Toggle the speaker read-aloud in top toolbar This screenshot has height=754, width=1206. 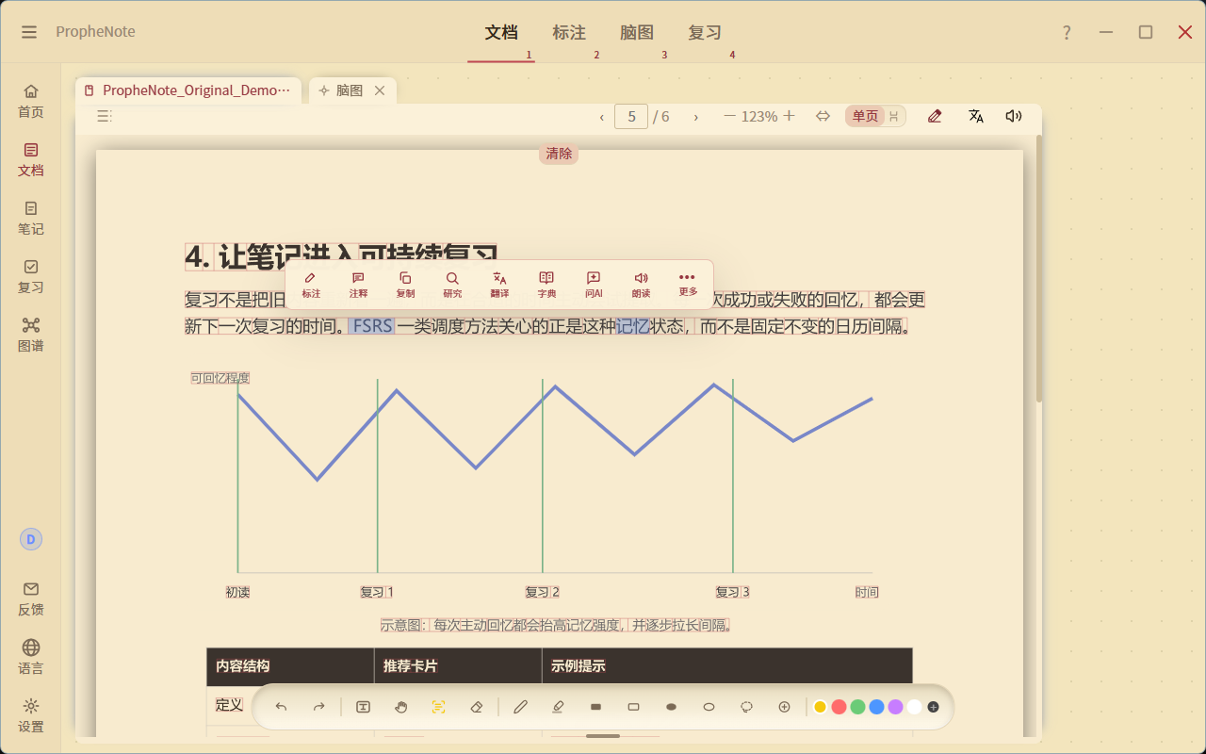1014,116
